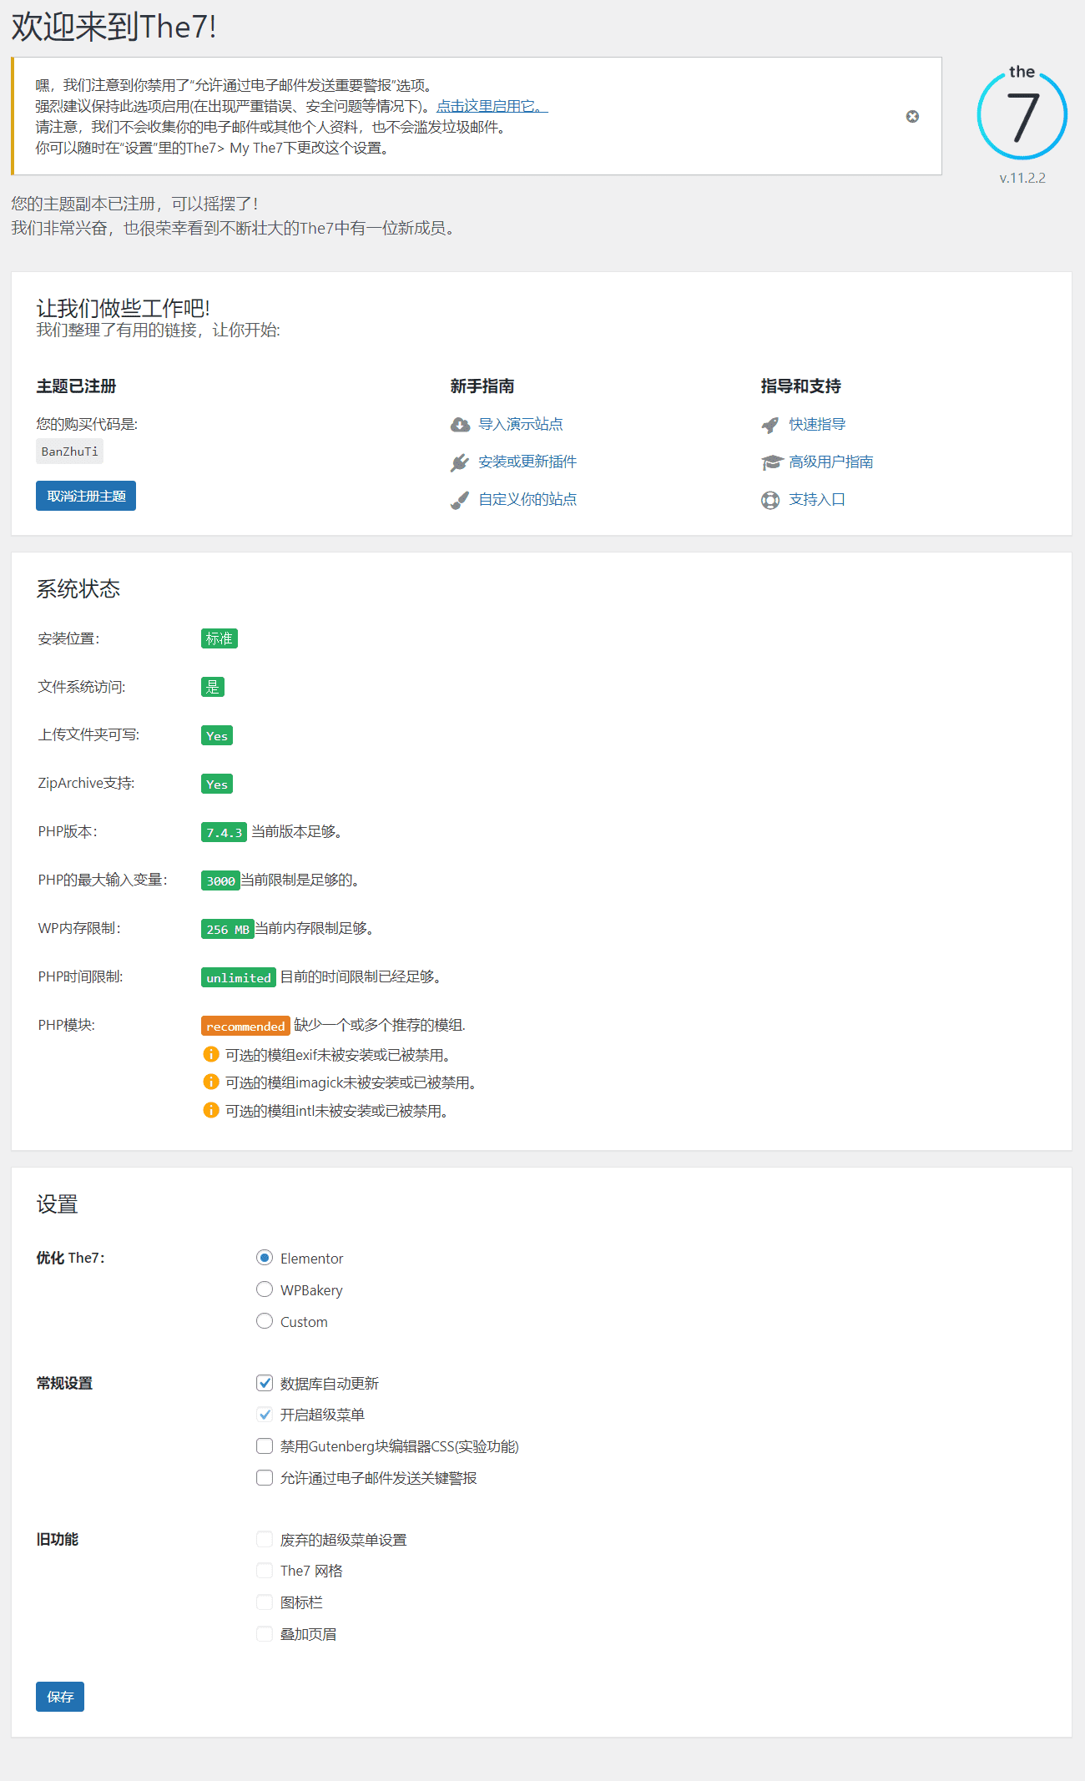The image size is (1085, 1781).
Task: Open the 自定义你的站点 link
Action: (x=527, y=499)
